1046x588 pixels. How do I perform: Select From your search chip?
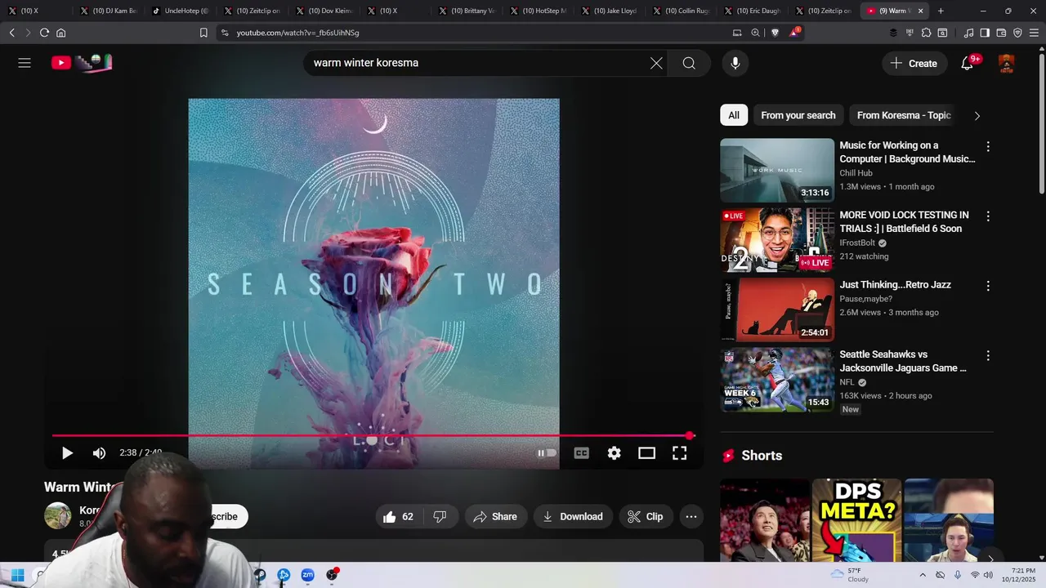[x=798, y=115]
